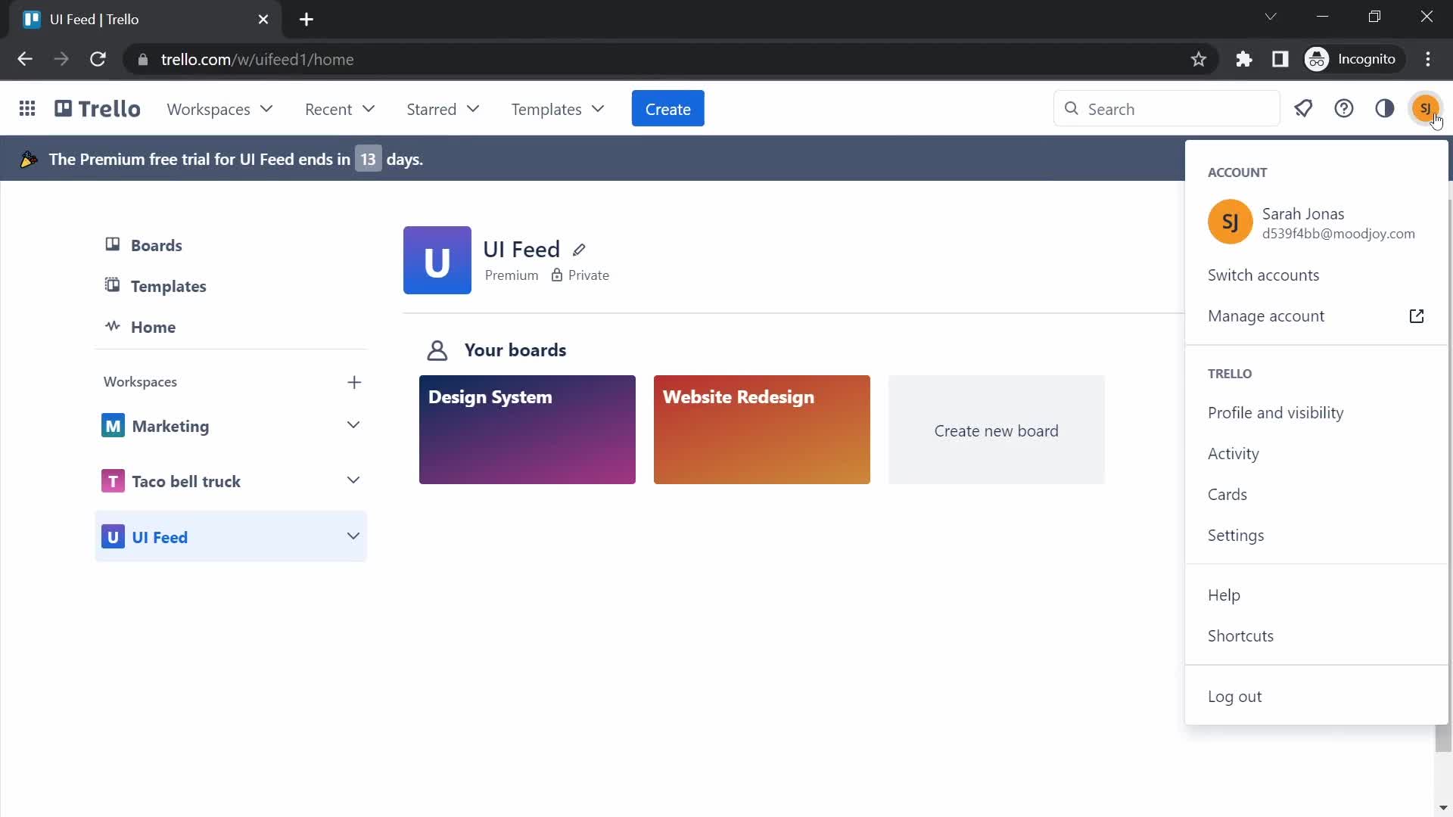Open the Website Redesign board

[x=762, y=430]
